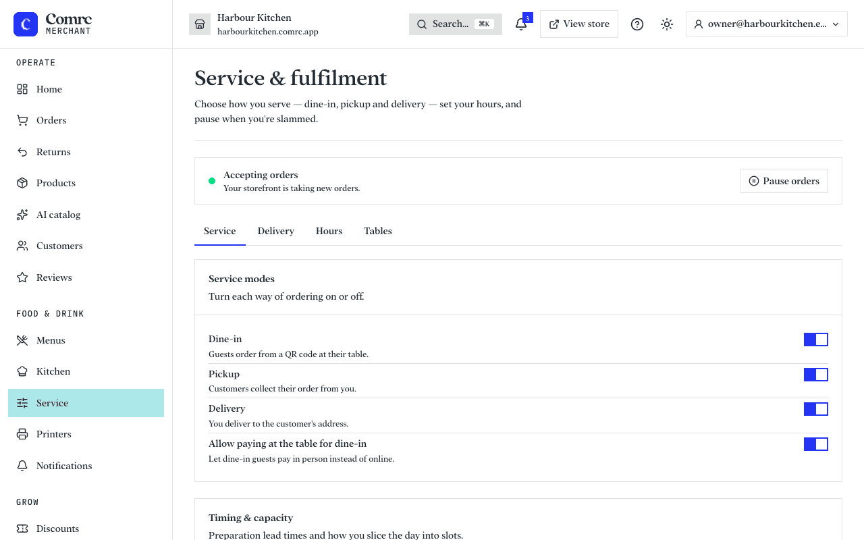Screen dimensions: 864x540
Task: Open Products via the box icon
Action: 22,183
